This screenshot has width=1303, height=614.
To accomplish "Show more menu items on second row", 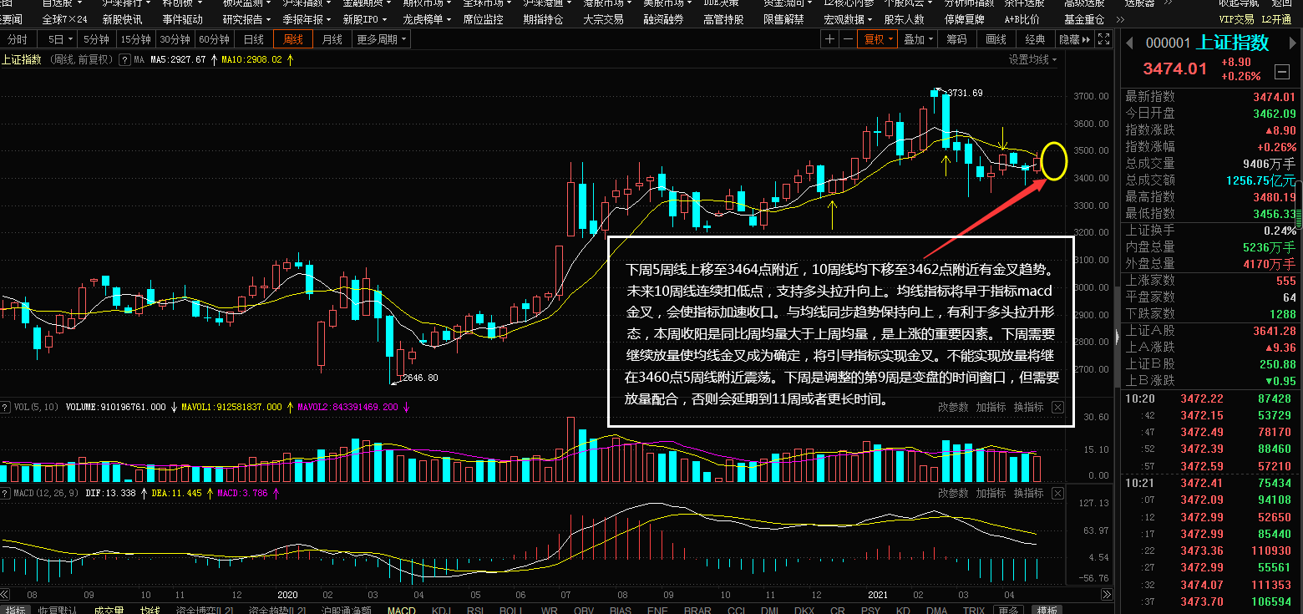I will click(1118, 19).
